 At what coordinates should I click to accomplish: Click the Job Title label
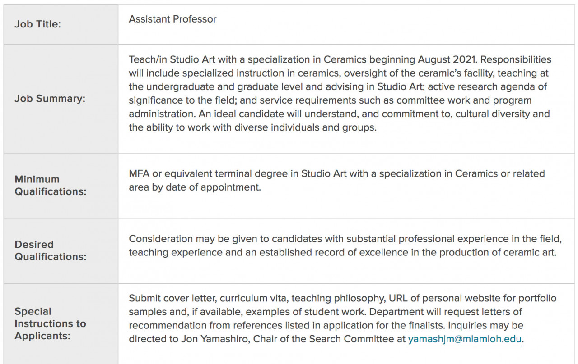click(x=37, y=24)
